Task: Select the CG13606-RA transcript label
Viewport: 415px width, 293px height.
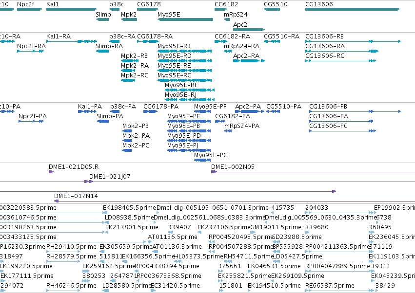Action: [325, 46]
